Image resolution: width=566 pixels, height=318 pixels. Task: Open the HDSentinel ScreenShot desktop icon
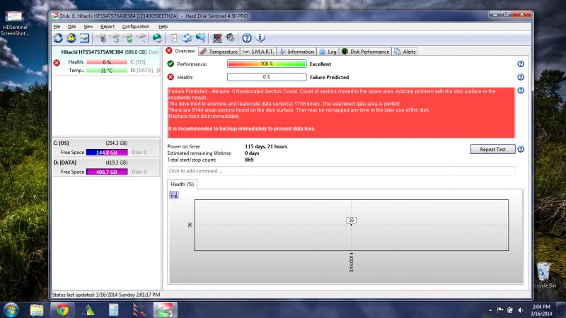coord(14,23)
